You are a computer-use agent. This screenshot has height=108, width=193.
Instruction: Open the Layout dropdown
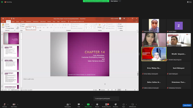click(23, 24)
